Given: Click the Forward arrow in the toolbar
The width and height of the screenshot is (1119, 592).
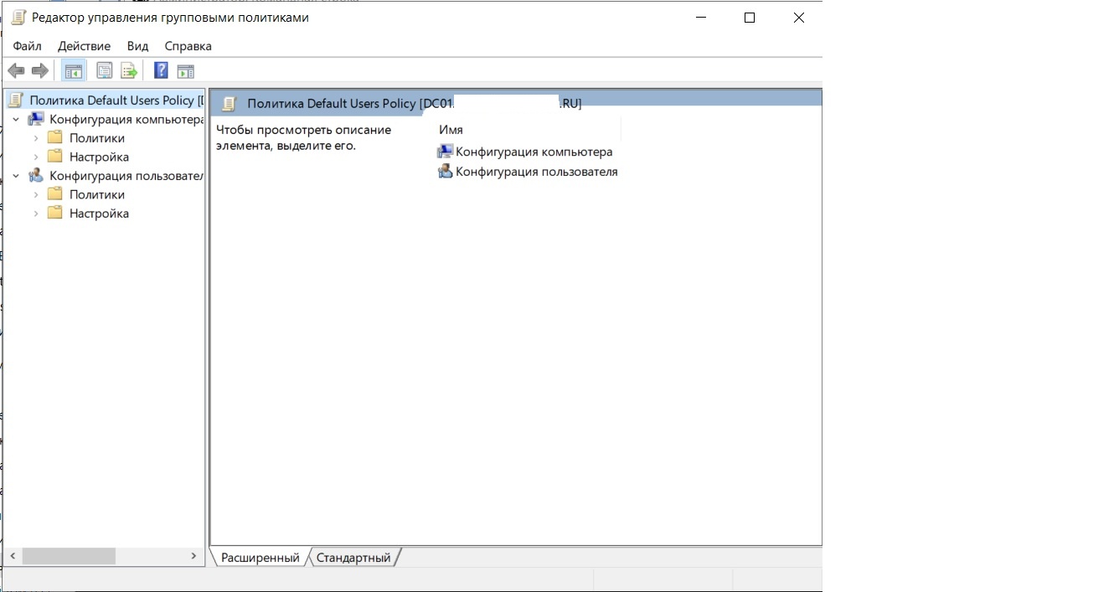Looking at the screenshot, I should pos(40,71).
